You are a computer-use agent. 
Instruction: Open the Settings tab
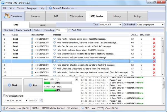tap(137, 16)
